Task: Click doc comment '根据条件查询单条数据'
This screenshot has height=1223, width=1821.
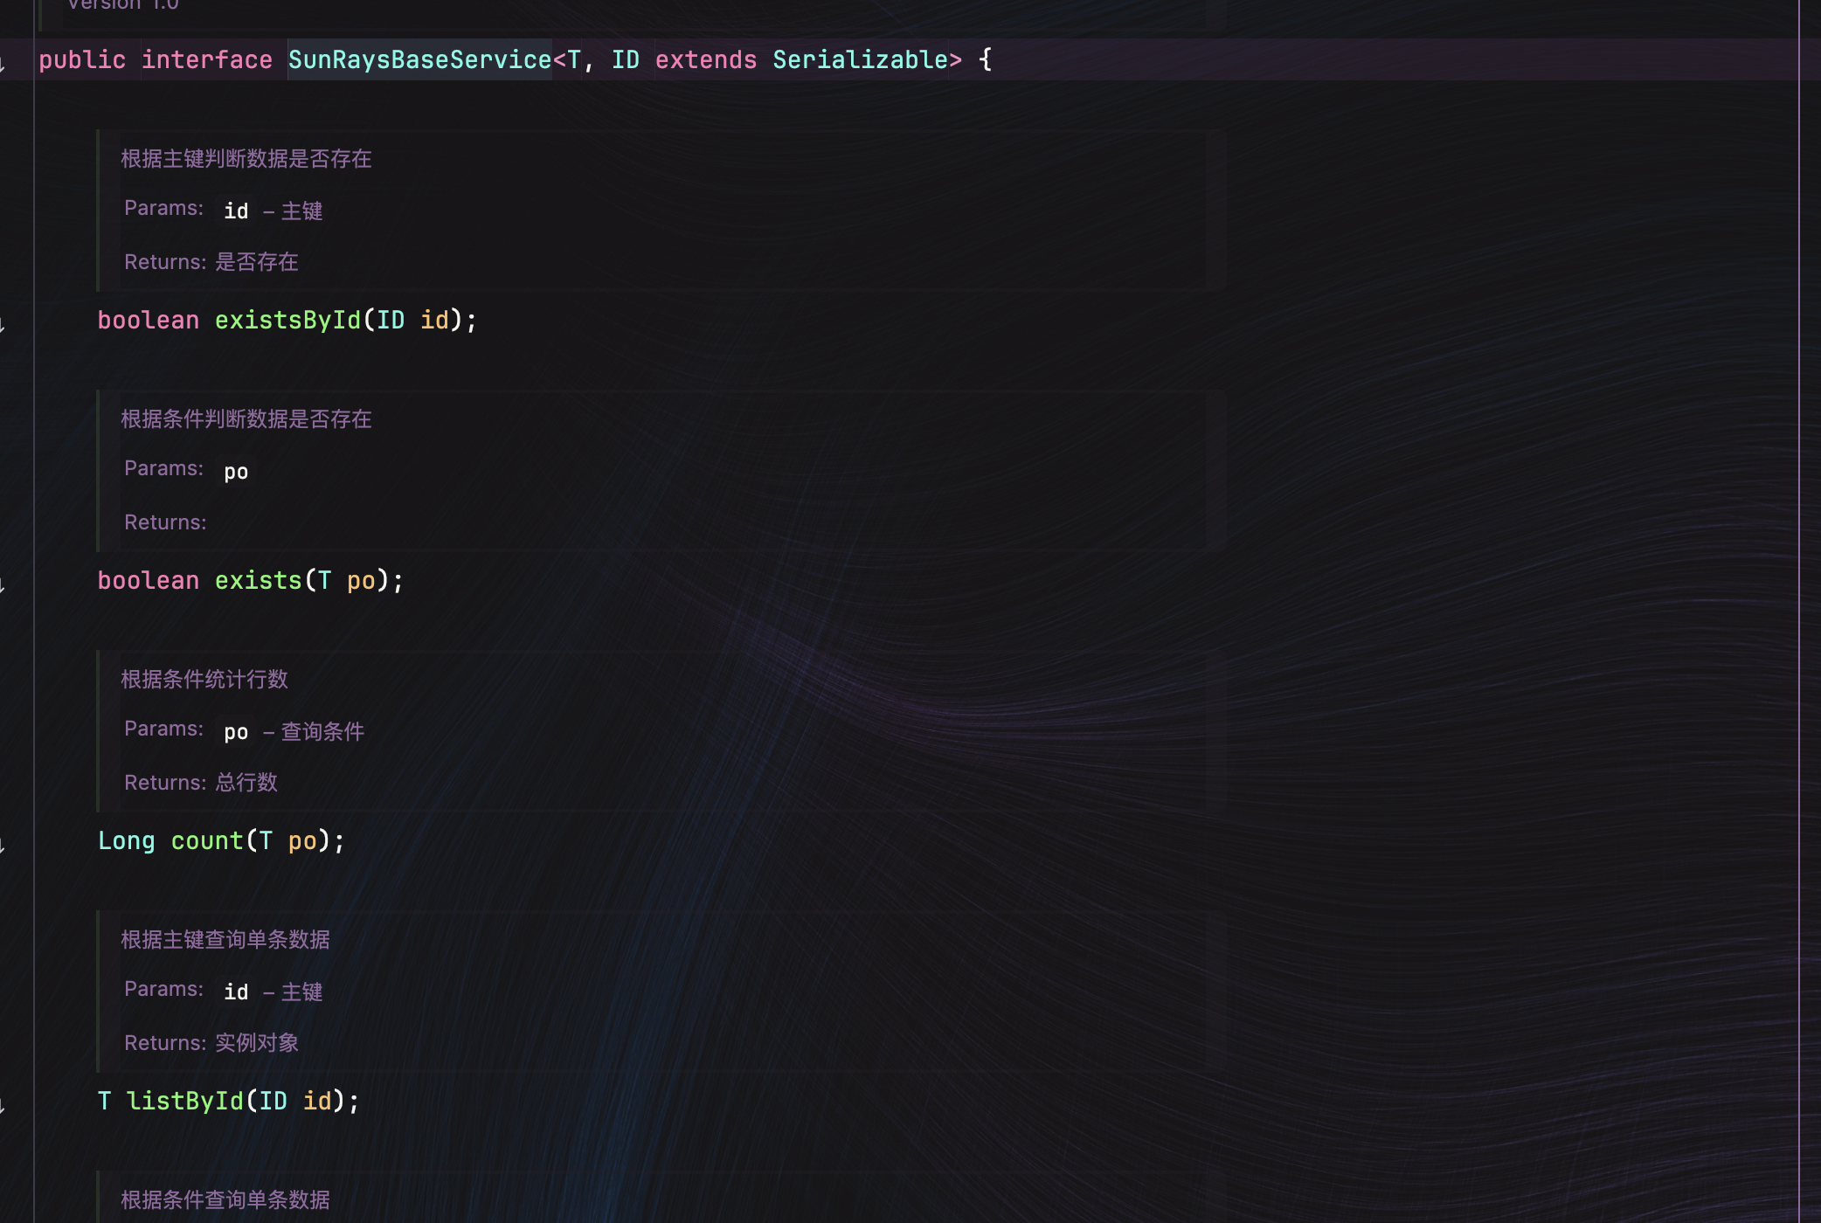Action: click(x=225, y=1199)
